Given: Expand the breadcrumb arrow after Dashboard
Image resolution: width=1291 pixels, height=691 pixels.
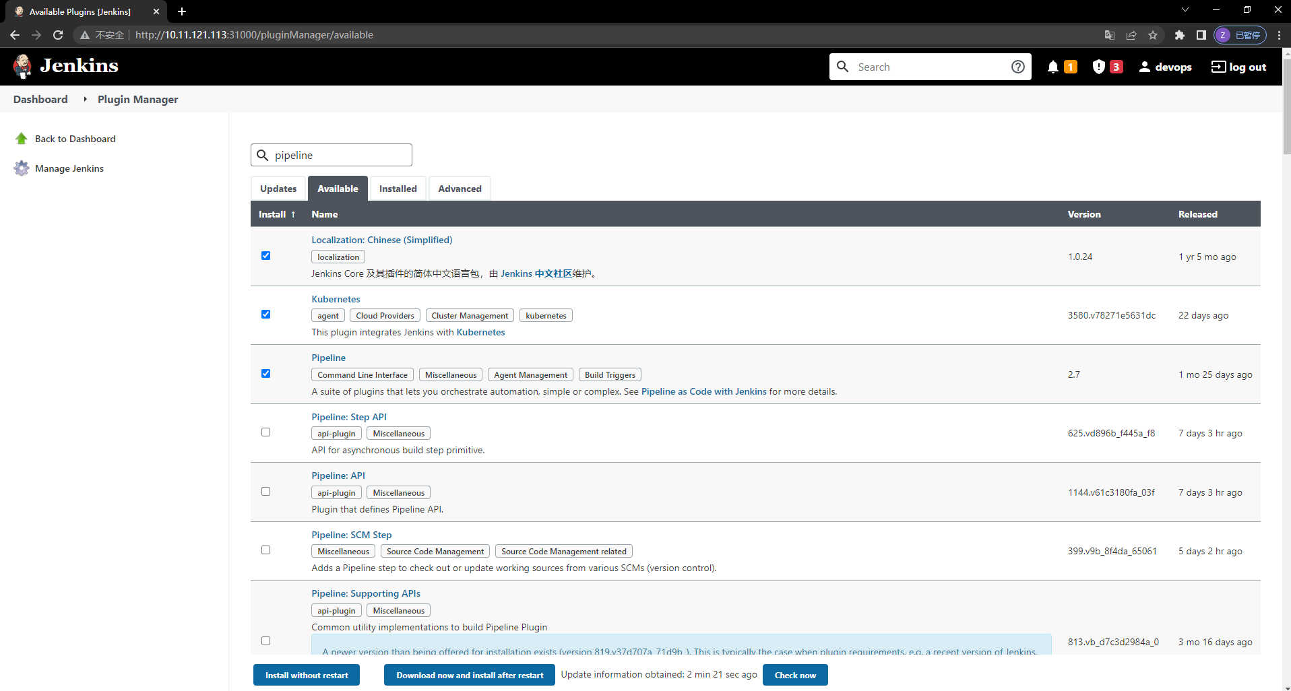Looking at the screenshot, I should tap(85, 99).
